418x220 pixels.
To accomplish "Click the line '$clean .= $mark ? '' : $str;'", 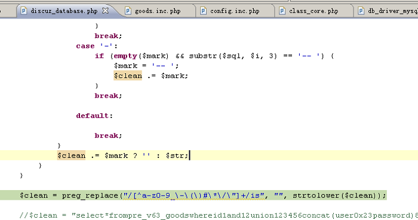I will (123, 156).
